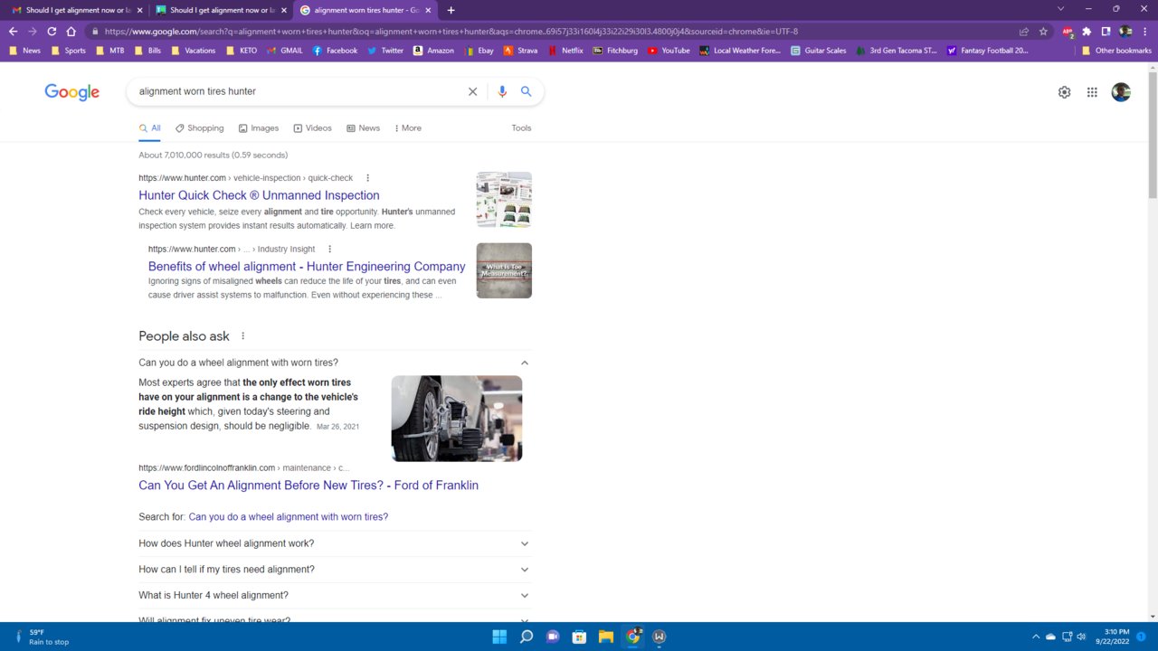Viewport: 1158px width, 651px height.
Task: Open the Vacations bookmarks folder
Action: [x=193, y=51]
